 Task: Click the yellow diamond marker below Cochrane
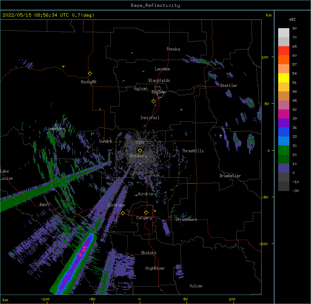123,213
